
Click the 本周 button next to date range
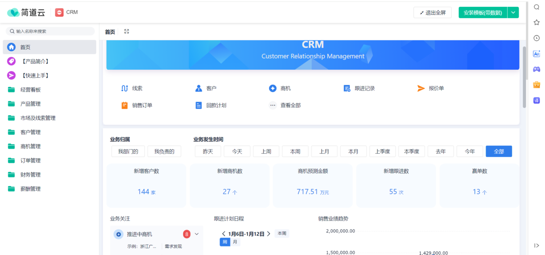pos(282,234)
